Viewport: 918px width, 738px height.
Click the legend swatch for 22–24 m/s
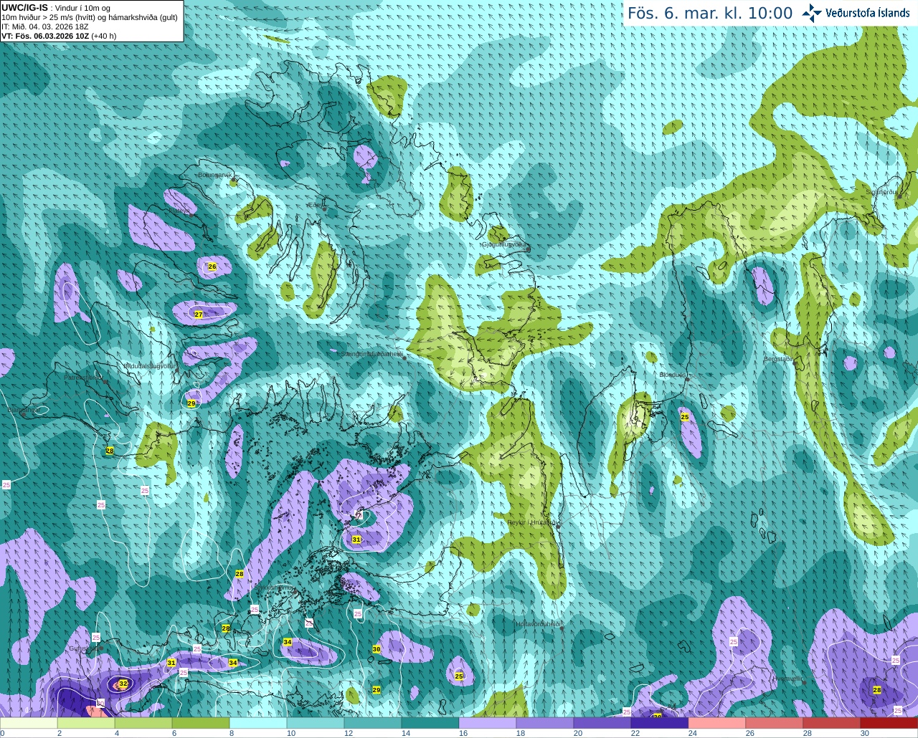[660, 723]
